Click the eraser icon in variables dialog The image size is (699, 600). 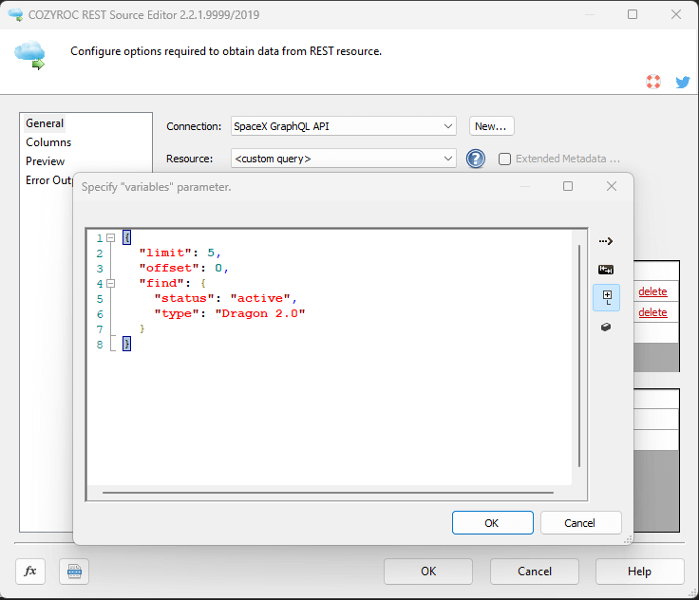pyautogui.click(x=606, y=327)
